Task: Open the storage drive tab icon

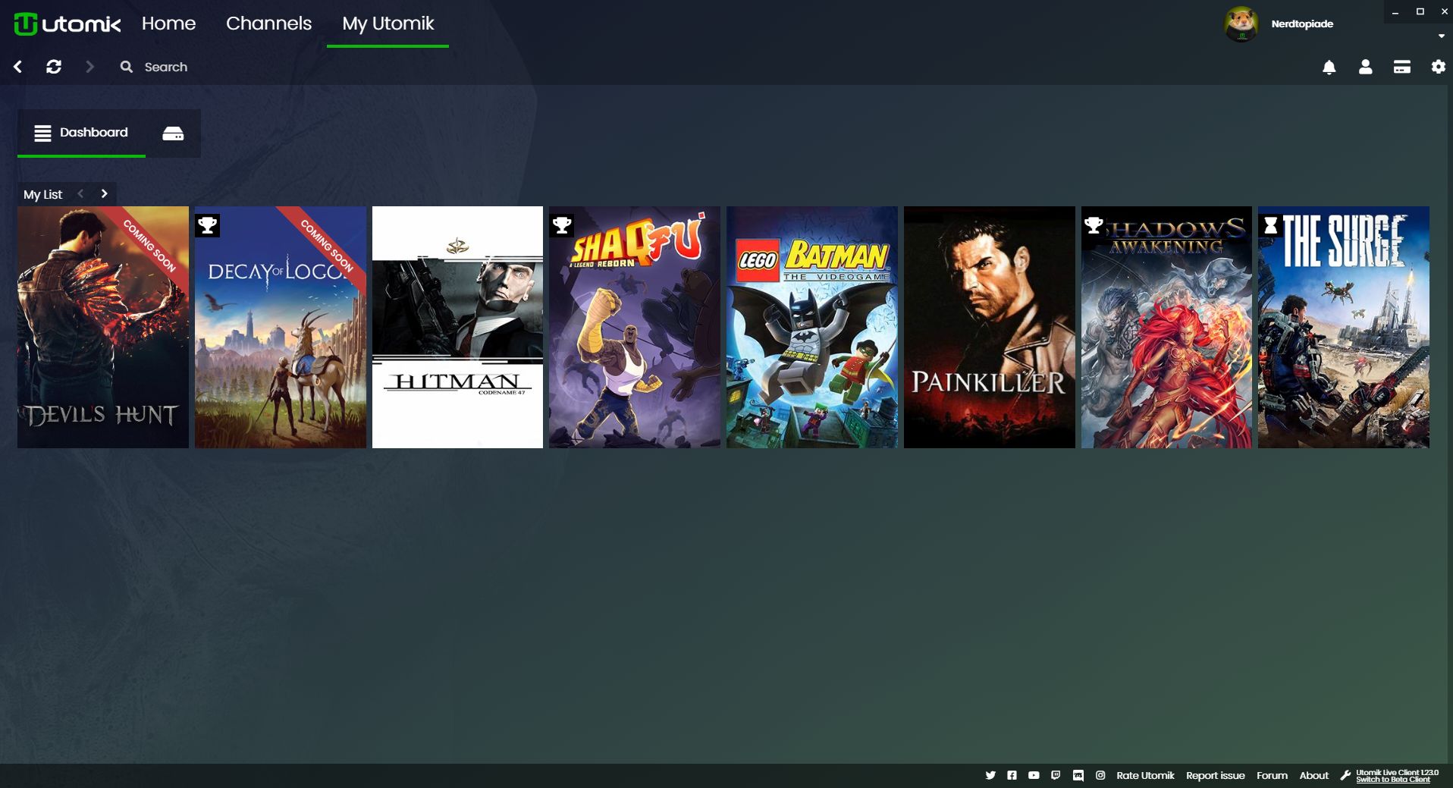Action: pyautogui.click(x=173, y=133)
